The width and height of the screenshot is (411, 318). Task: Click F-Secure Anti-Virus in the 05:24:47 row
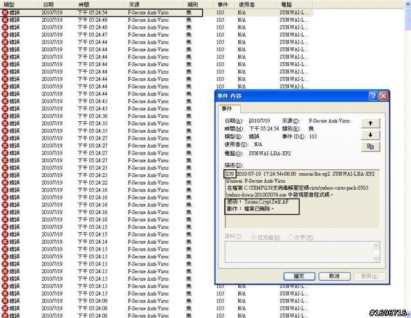148,35
